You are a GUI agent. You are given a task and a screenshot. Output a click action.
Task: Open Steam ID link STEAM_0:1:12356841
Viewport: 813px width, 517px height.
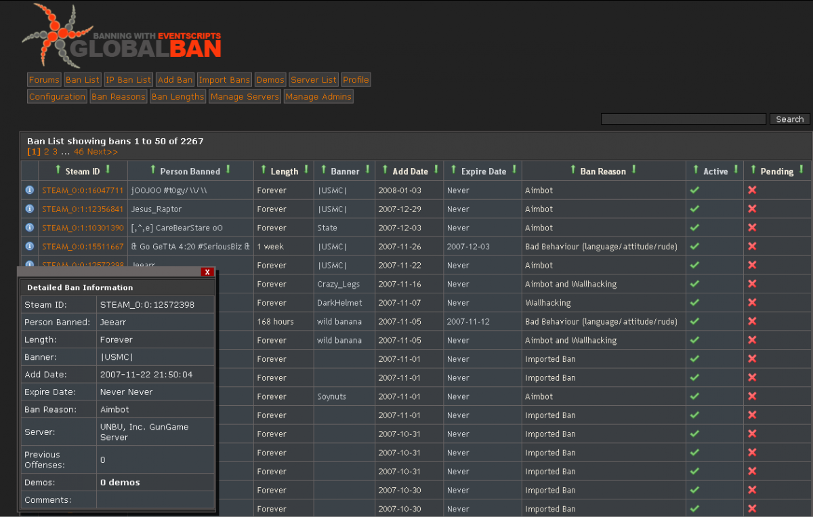[x=83, y=209]
